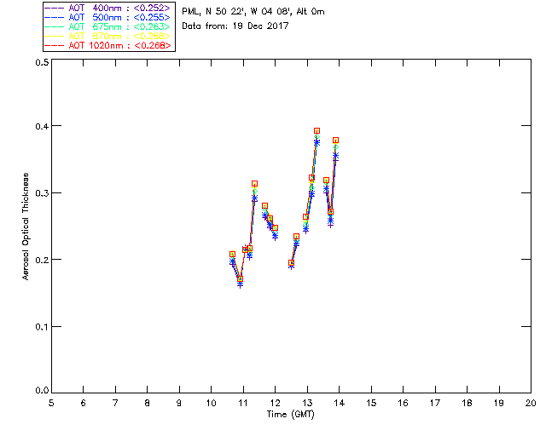Click the x-axis tick label 16
The width and height of the screenshot is (546, 436).
[x=404, y=403]
